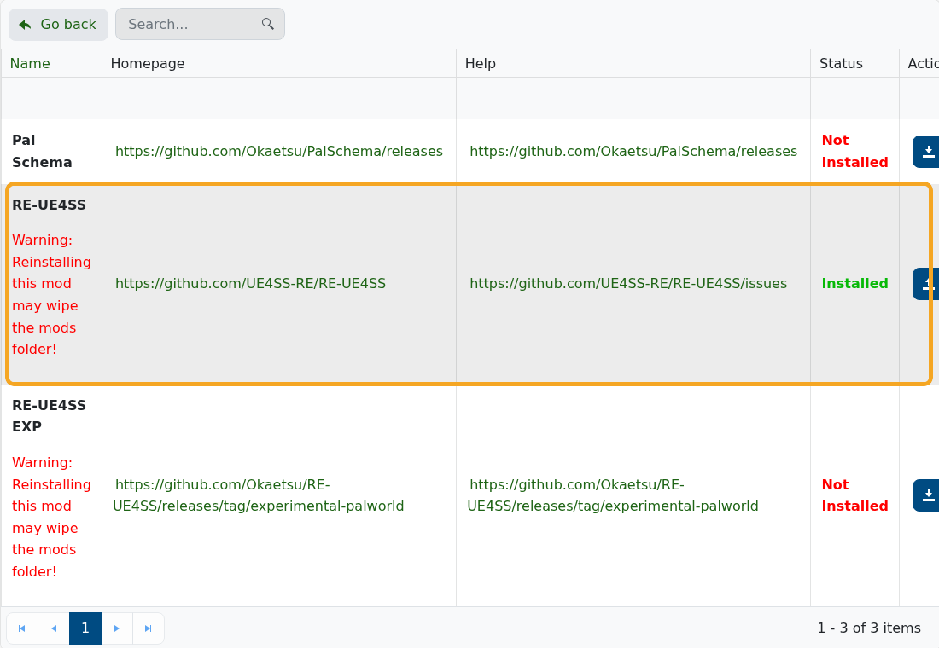Open Pal Schema help link
Screen dimensions: 939x648
(x=633, y=152)
